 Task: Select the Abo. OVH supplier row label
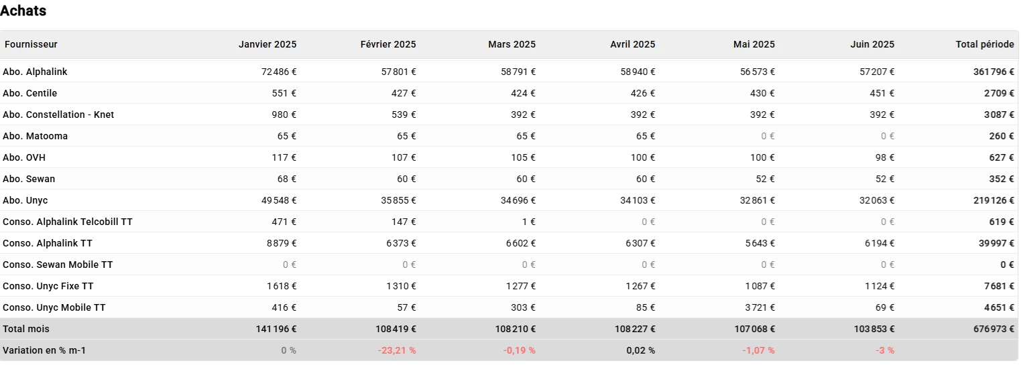(x=24, y=157)
